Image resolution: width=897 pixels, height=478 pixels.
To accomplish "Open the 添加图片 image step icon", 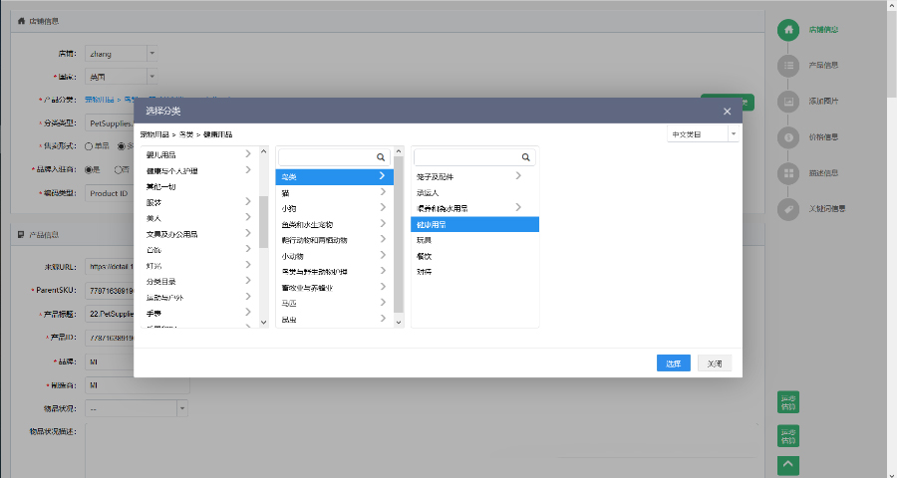I will click(788, 102).
